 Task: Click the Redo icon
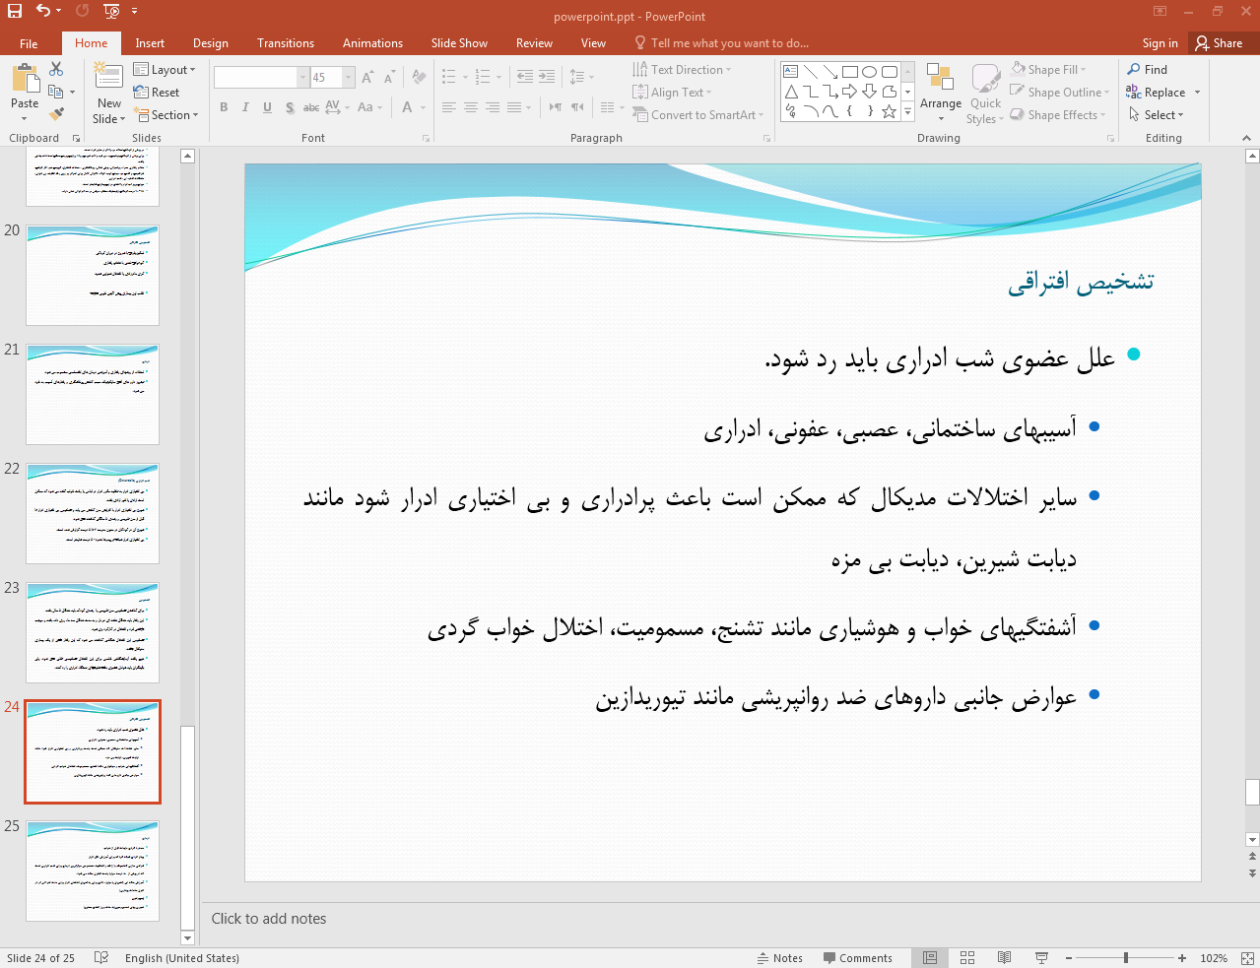click(x=83, y=11)
